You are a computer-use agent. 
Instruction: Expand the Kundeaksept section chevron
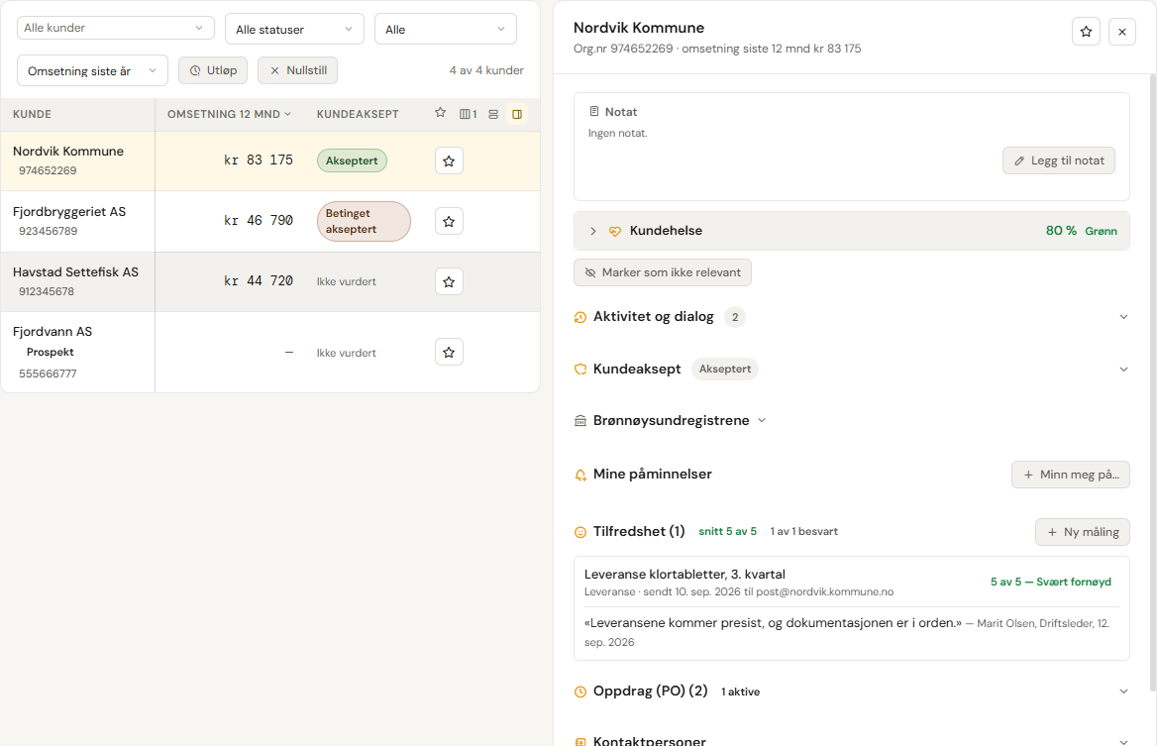point(1123,369)
